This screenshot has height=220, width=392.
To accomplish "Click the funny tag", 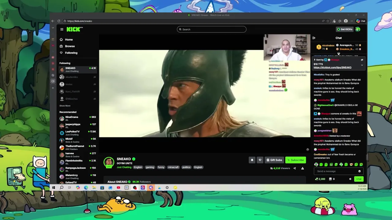I will point(161,167).
